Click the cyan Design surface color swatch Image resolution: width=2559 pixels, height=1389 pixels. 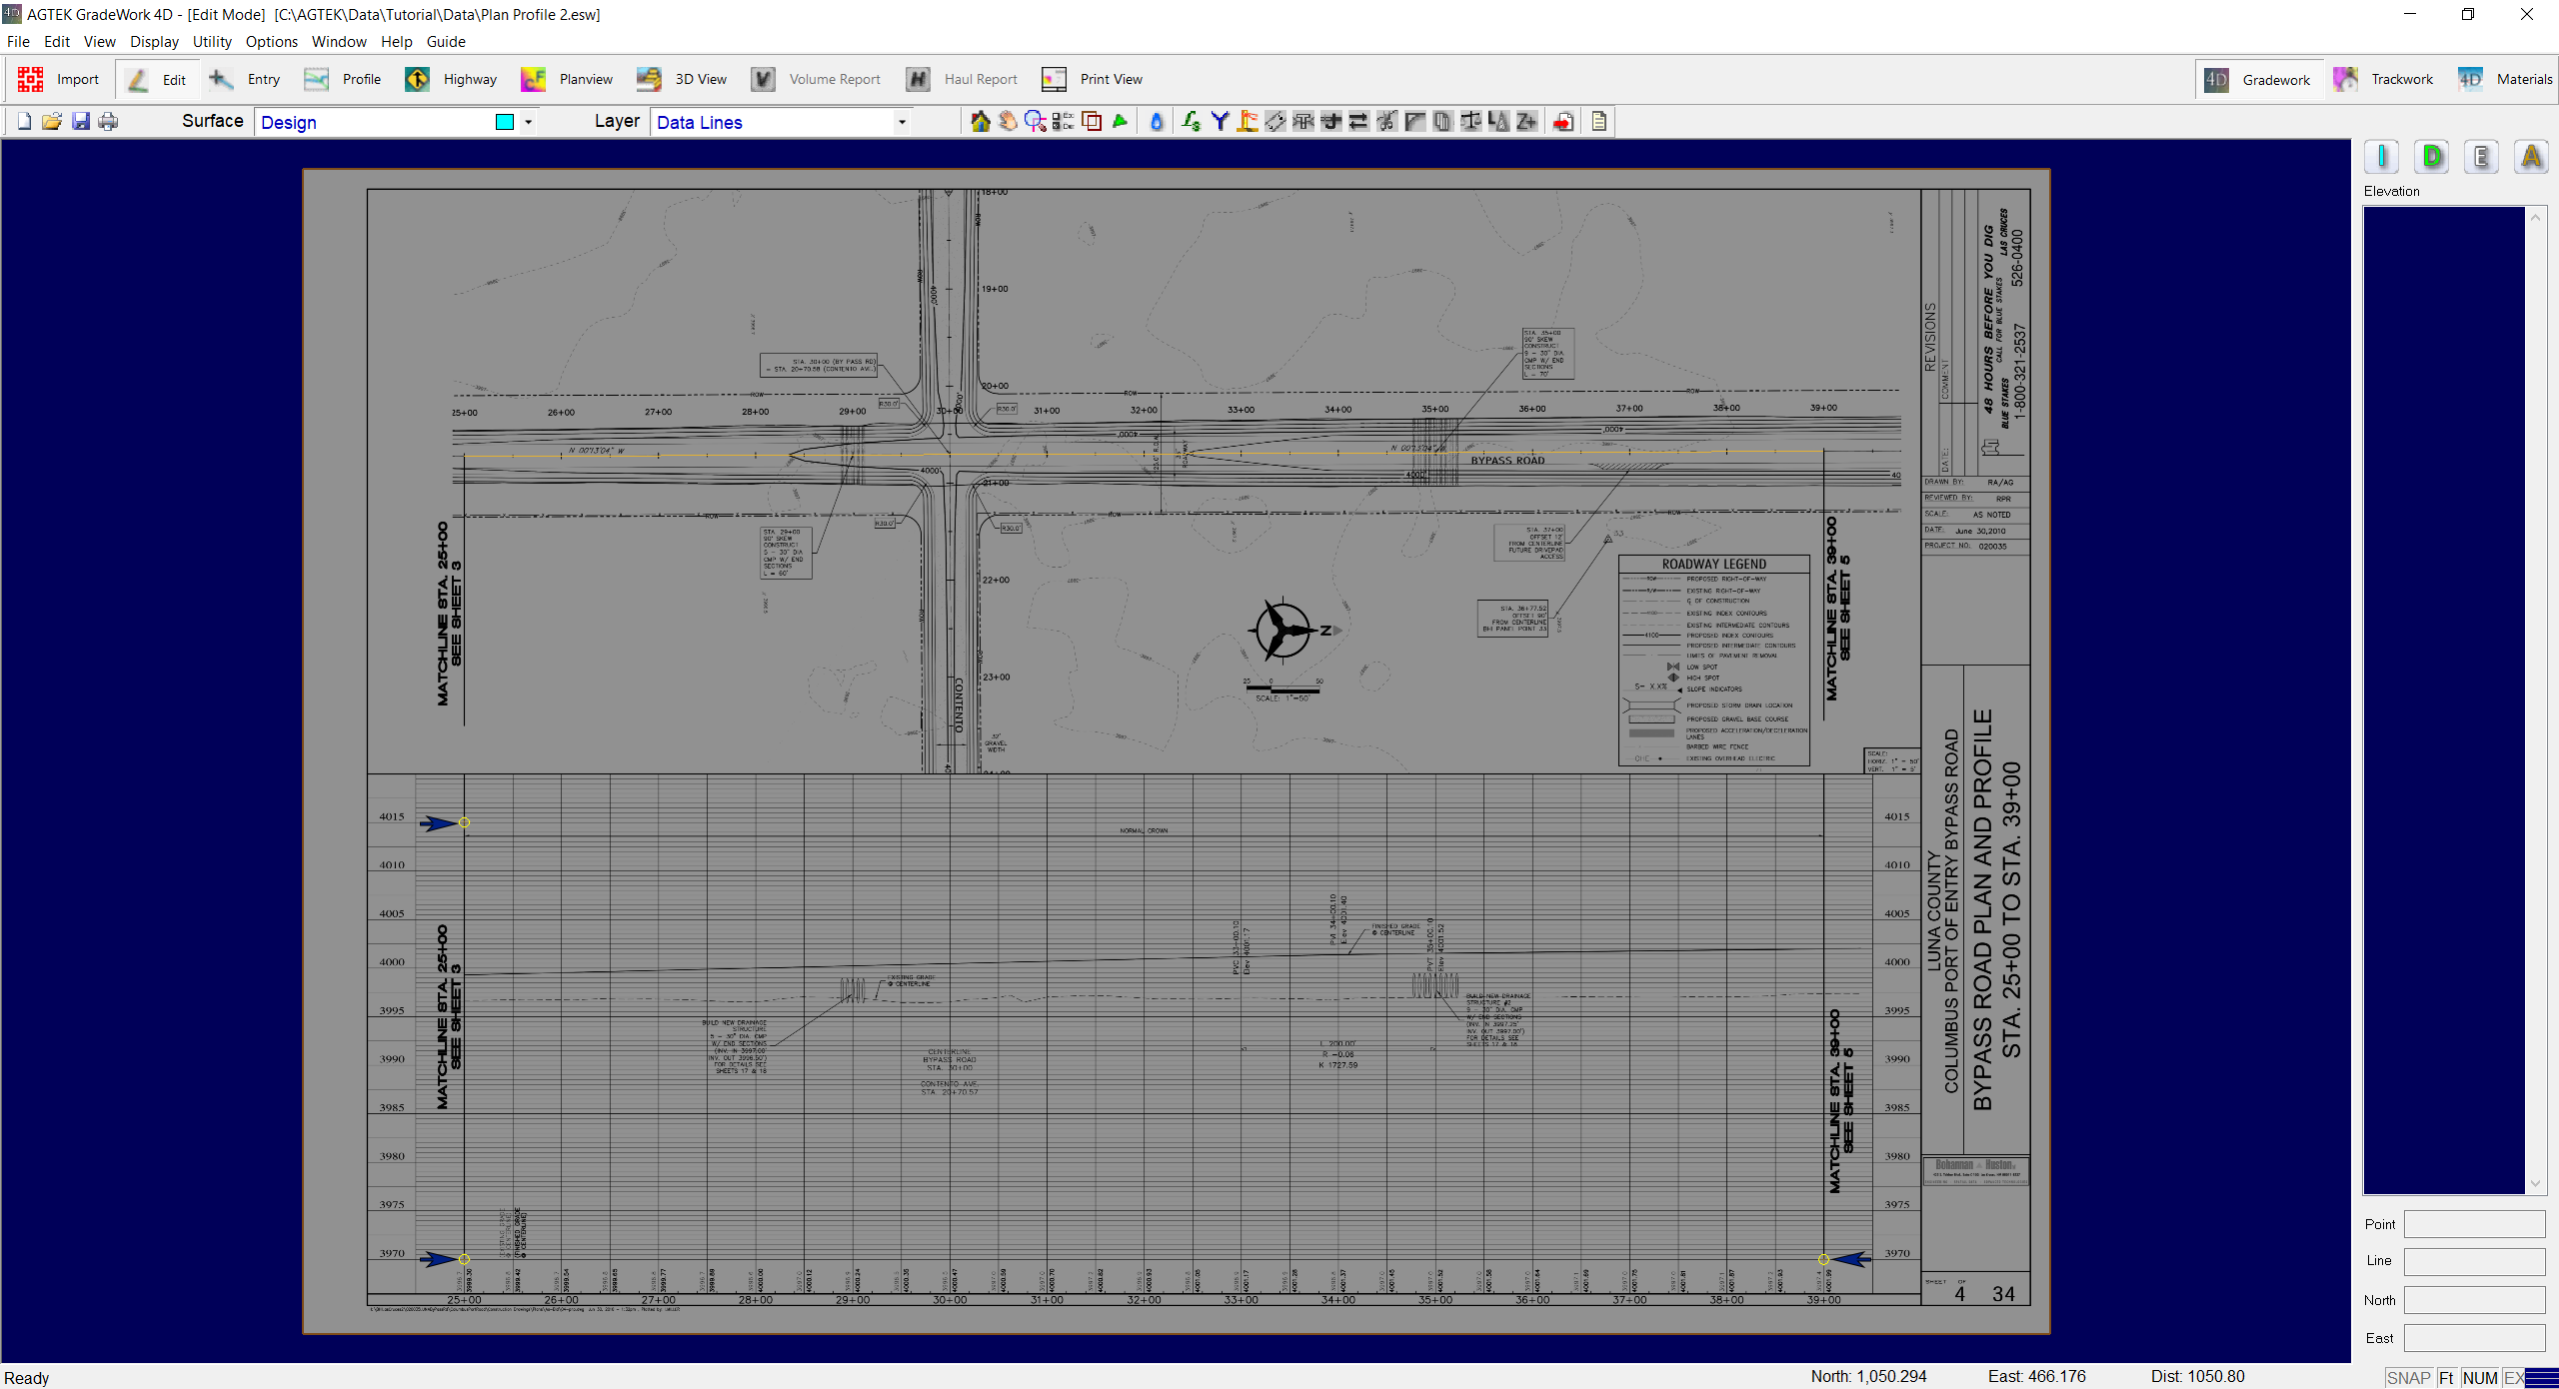pos(505,122)
